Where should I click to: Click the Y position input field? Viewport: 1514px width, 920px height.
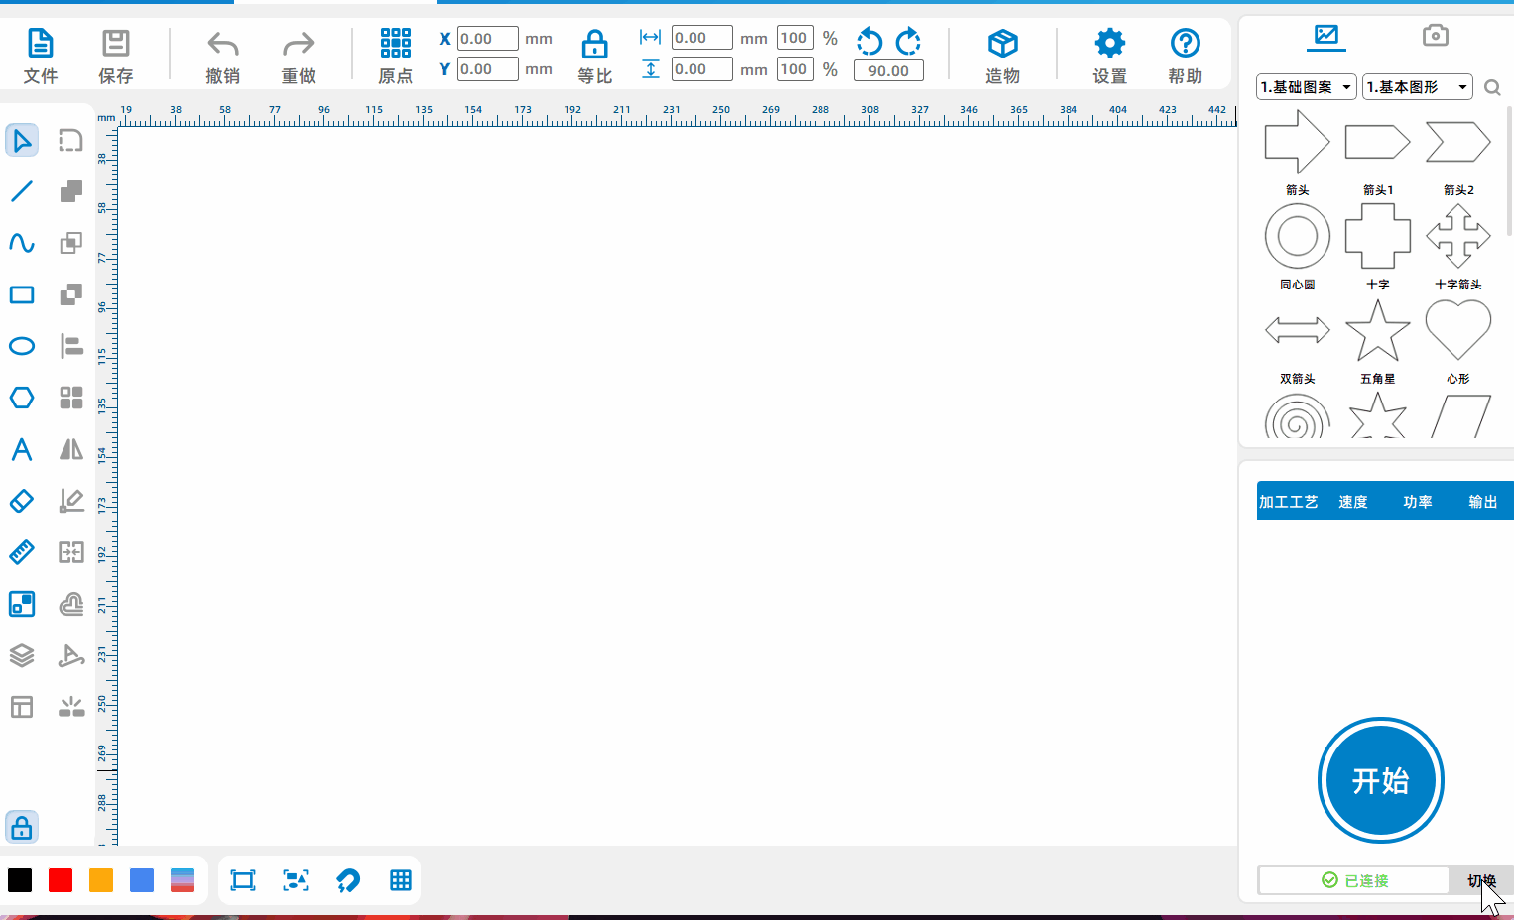[488, 69]
